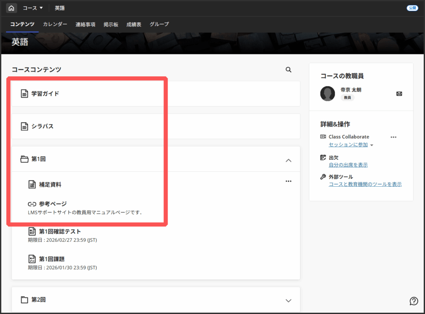Click the instructor avatar for 帝京 太朗
Viewport: 425px width, 314px height.
pyautogui.click(x=327, y=94)
